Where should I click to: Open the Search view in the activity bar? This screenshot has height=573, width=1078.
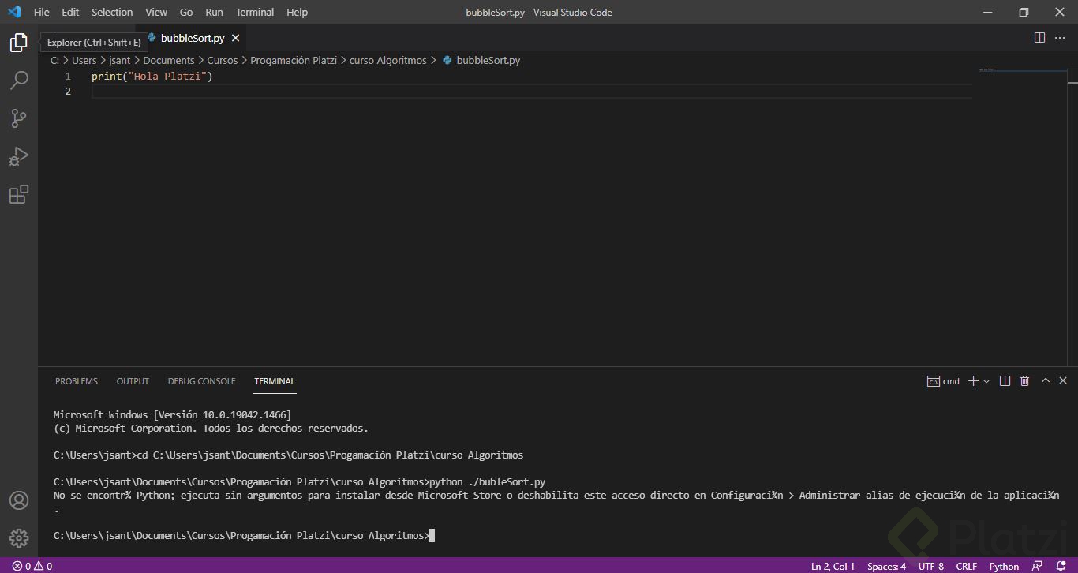tap(19, 81)
